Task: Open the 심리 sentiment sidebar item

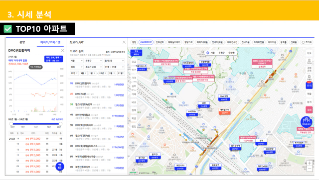Action: coord(134,86)
